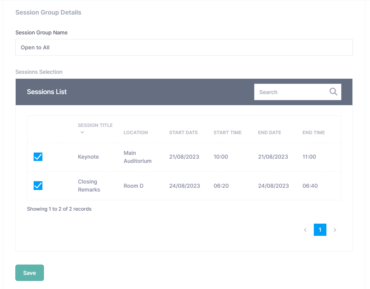Select the Closing Remarks session title
Viewport: 370px width, 289px height.
point(89,186)
